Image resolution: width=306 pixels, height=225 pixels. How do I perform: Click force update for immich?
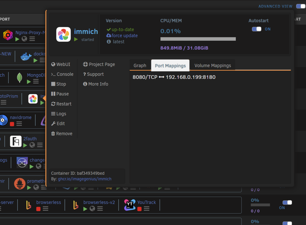tap(122, 36)
